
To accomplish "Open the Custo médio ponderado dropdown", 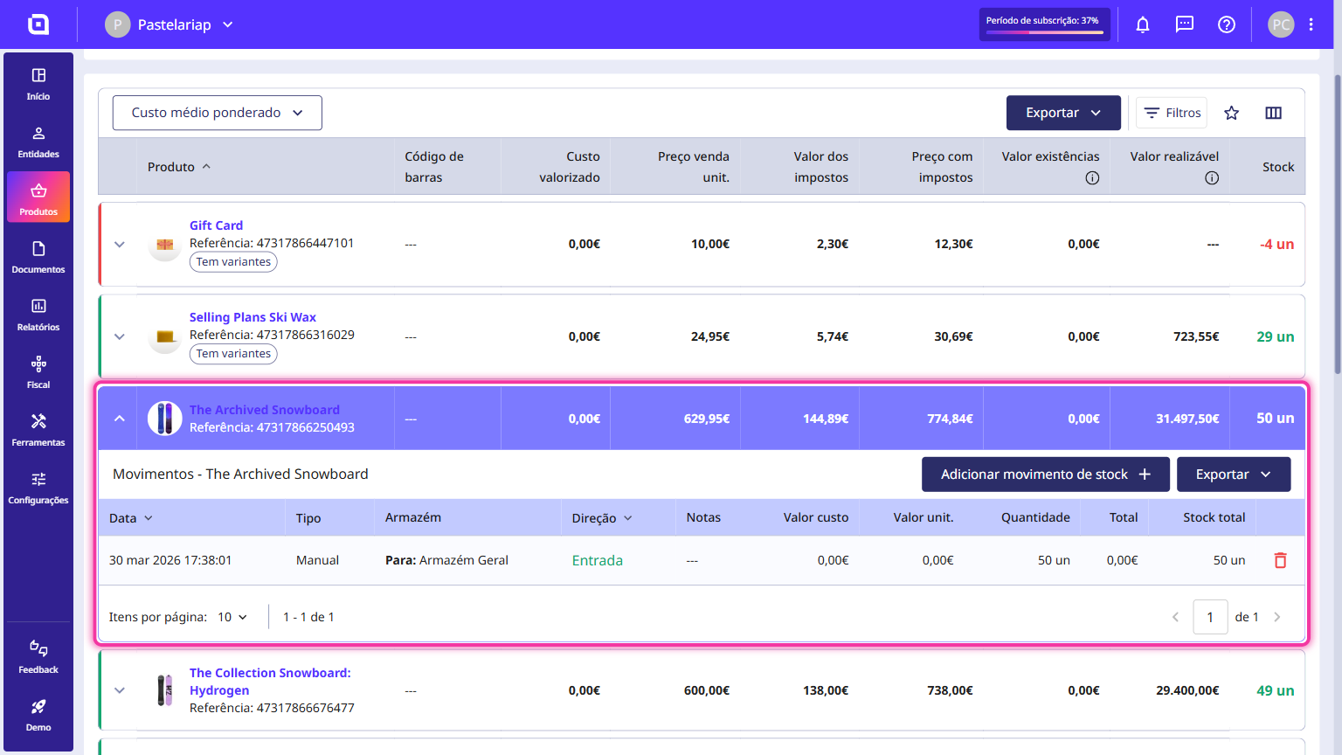I will [218, 113].
